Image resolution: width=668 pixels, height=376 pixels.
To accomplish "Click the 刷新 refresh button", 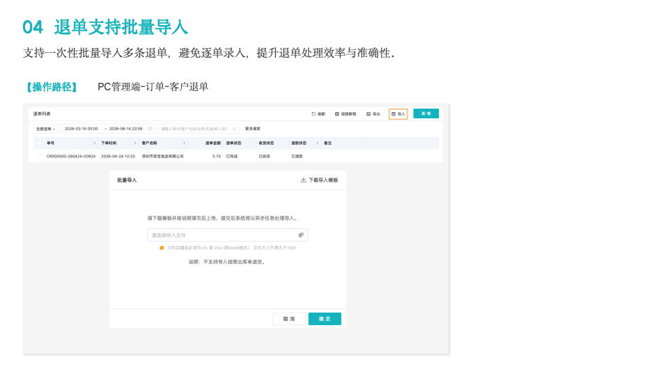I will click(x=318, y=114).
